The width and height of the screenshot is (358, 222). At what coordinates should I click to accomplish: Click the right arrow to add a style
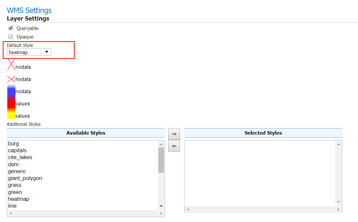coord(174,134)
